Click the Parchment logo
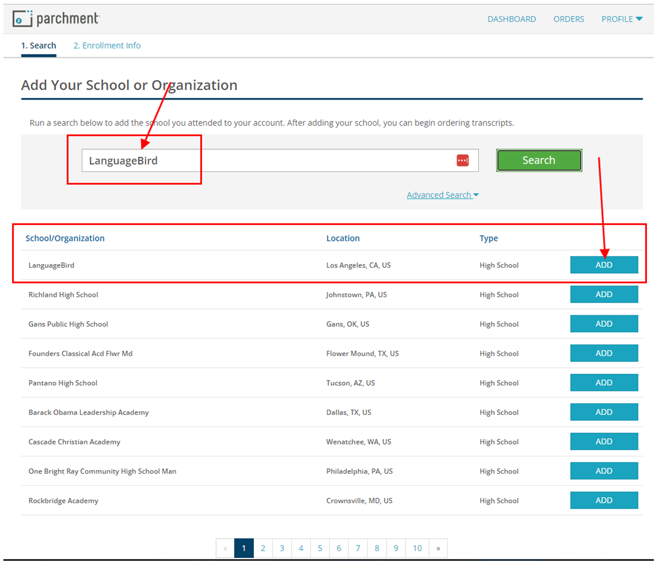Screen dimensions: 663x570 point(56,19)
